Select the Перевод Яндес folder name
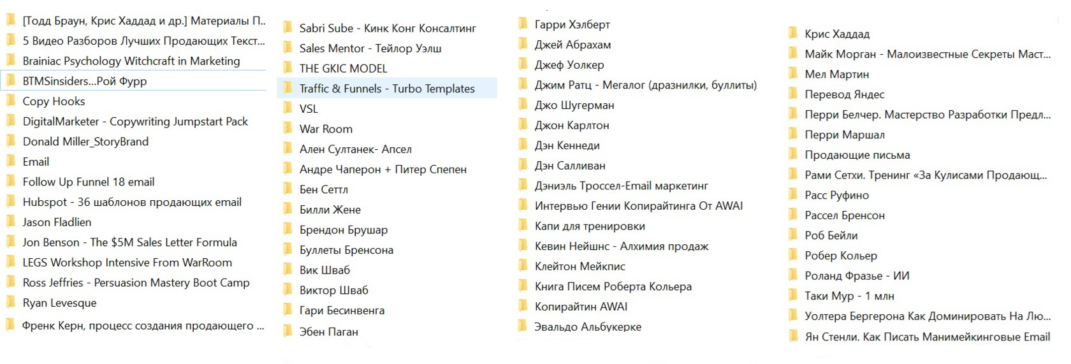Screen dimensions: 1071x364 tap(845, 94)
